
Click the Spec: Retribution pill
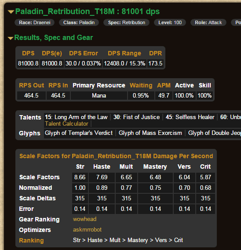[127, 22]
